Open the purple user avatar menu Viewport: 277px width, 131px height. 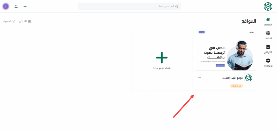tap(6, 6)
